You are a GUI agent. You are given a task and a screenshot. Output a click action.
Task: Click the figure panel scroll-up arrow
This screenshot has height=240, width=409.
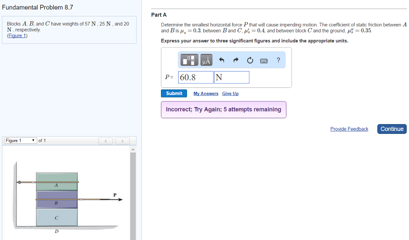[x=133, y=149]
